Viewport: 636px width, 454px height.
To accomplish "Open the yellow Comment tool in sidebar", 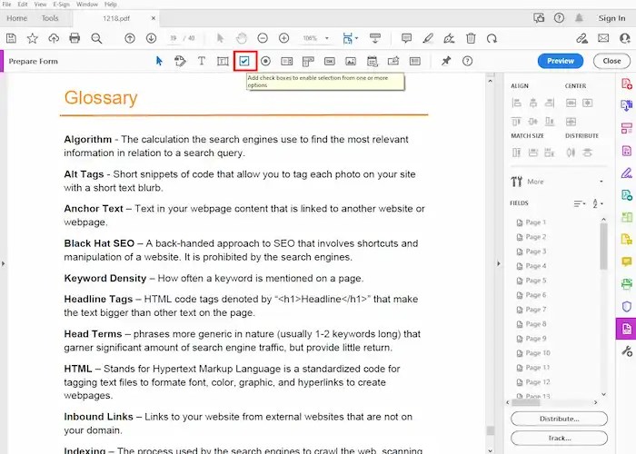I will tap(627, 262).
